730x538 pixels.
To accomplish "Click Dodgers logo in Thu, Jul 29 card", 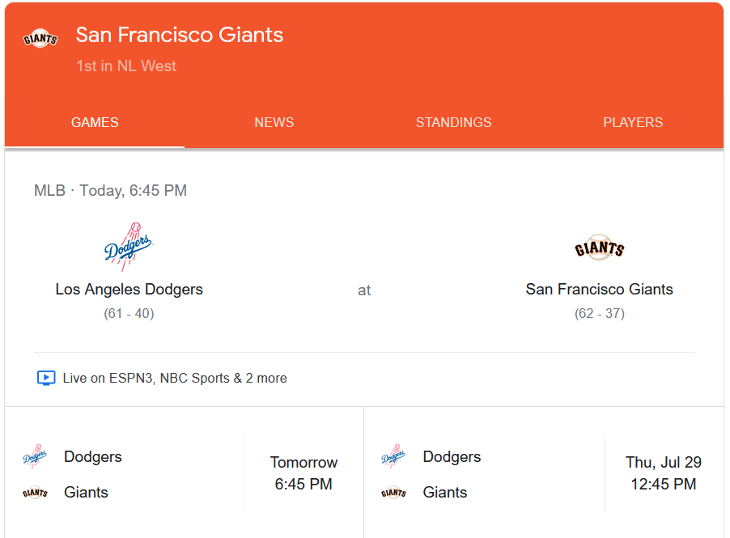I will pyautogui.click(x=393, y=457).
